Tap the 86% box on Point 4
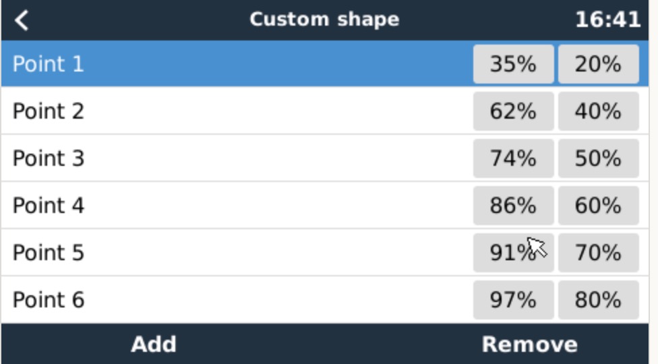 [513, 206]
